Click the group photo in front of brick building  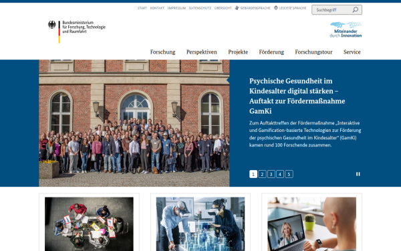pos(134,123)
